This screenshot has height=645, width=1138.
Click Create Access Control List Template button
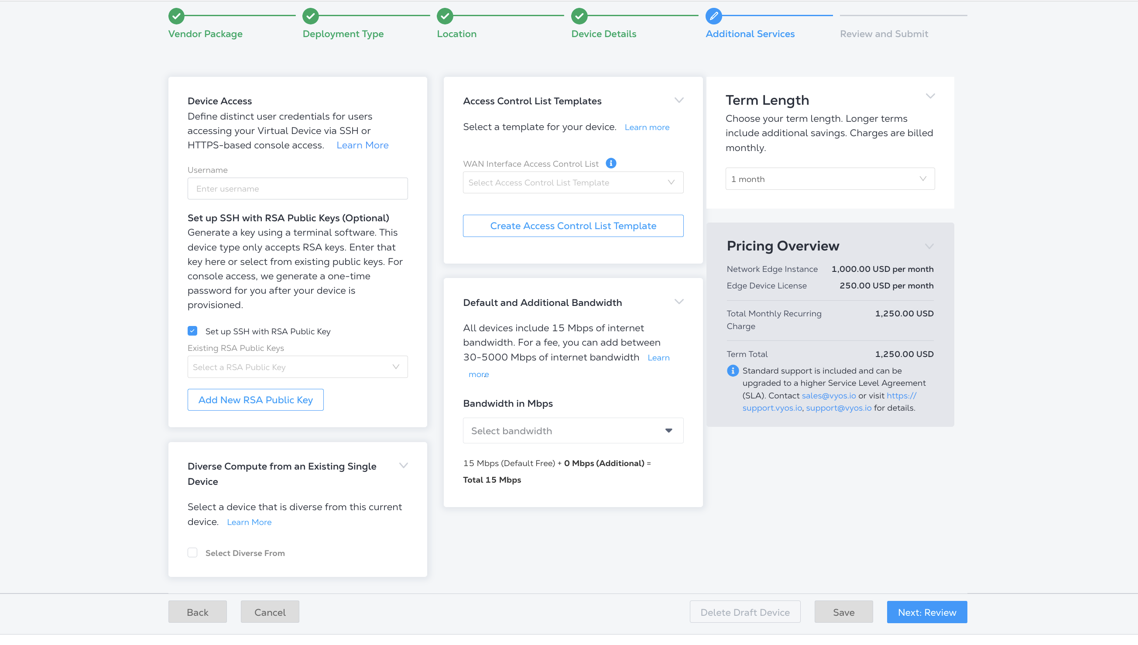pyautogui.click(x=573, y=226)
